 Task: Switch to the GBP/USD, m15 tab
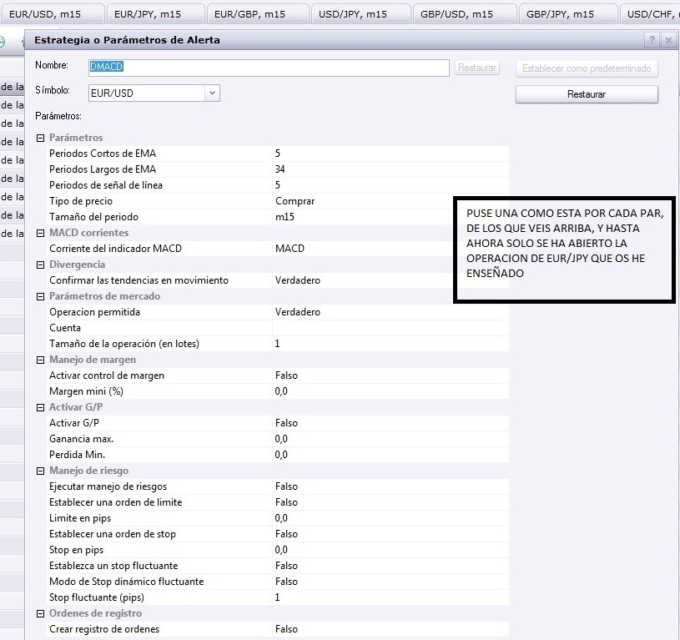[463, 14]
